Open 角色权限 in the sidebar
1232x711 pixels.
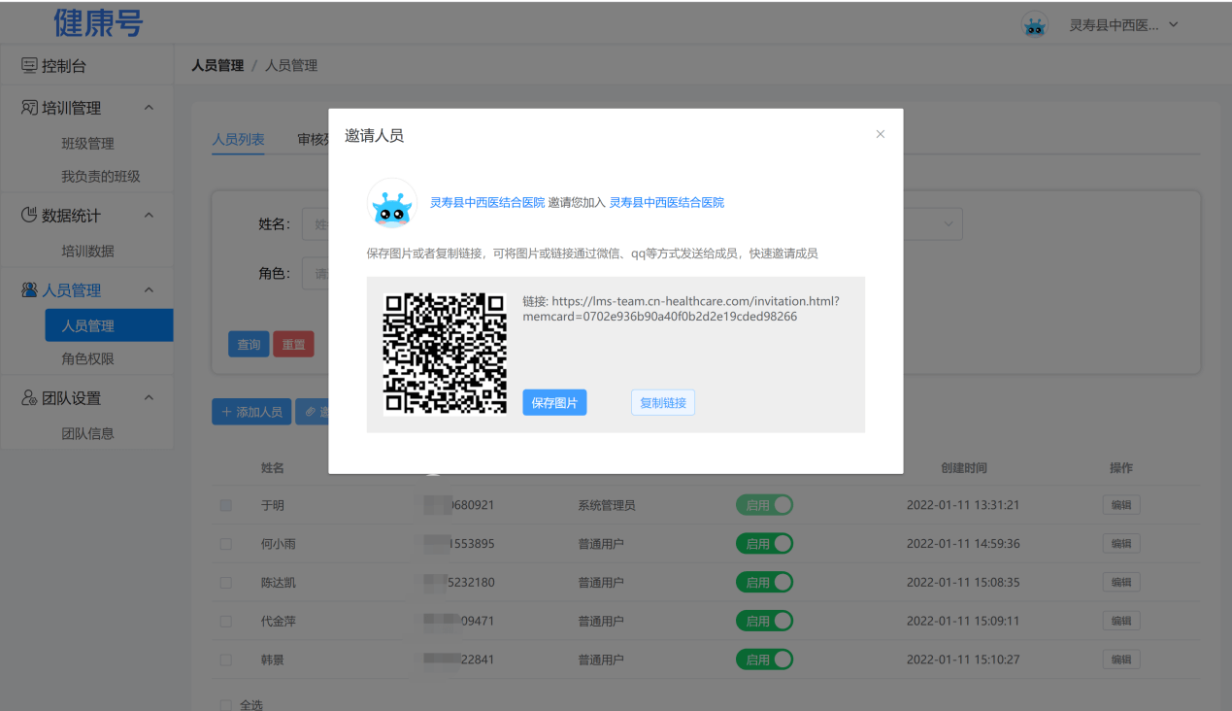pyautogui.click(x=87, y=358)
